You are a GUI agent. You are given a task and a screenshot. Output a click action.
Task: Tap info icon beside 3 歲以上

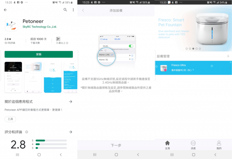tap(67, 43)
